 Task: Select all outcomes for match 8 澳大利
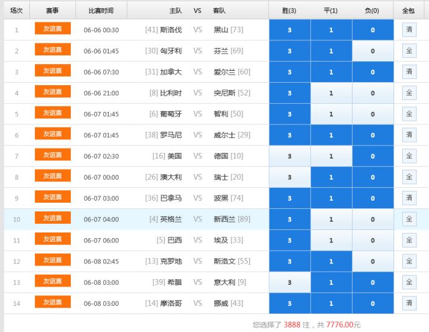[409, 177]
